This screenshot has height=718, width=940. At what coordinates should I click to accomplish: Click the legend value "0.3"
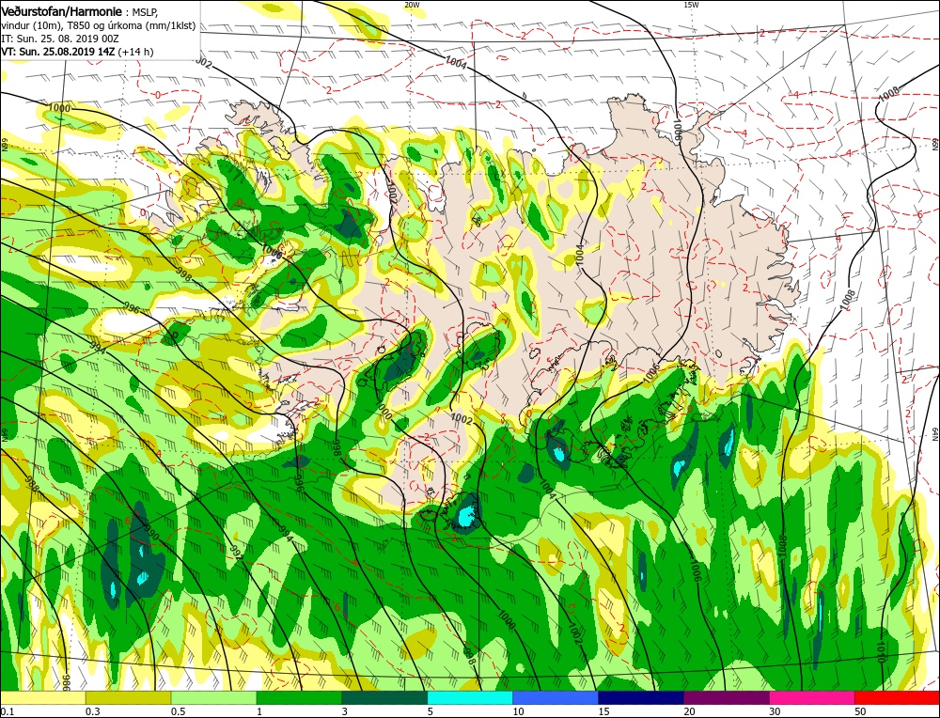pyautogui.click(x=92, y=711)
